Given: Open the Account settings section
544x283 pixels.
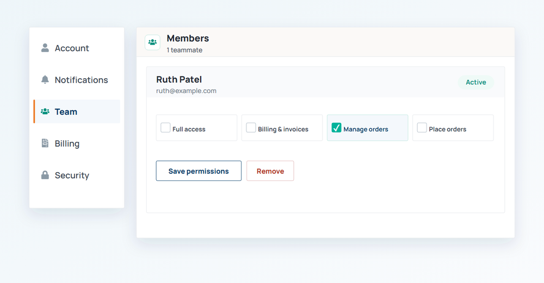Looking at the screenshot, I should [x=77, y=48].
